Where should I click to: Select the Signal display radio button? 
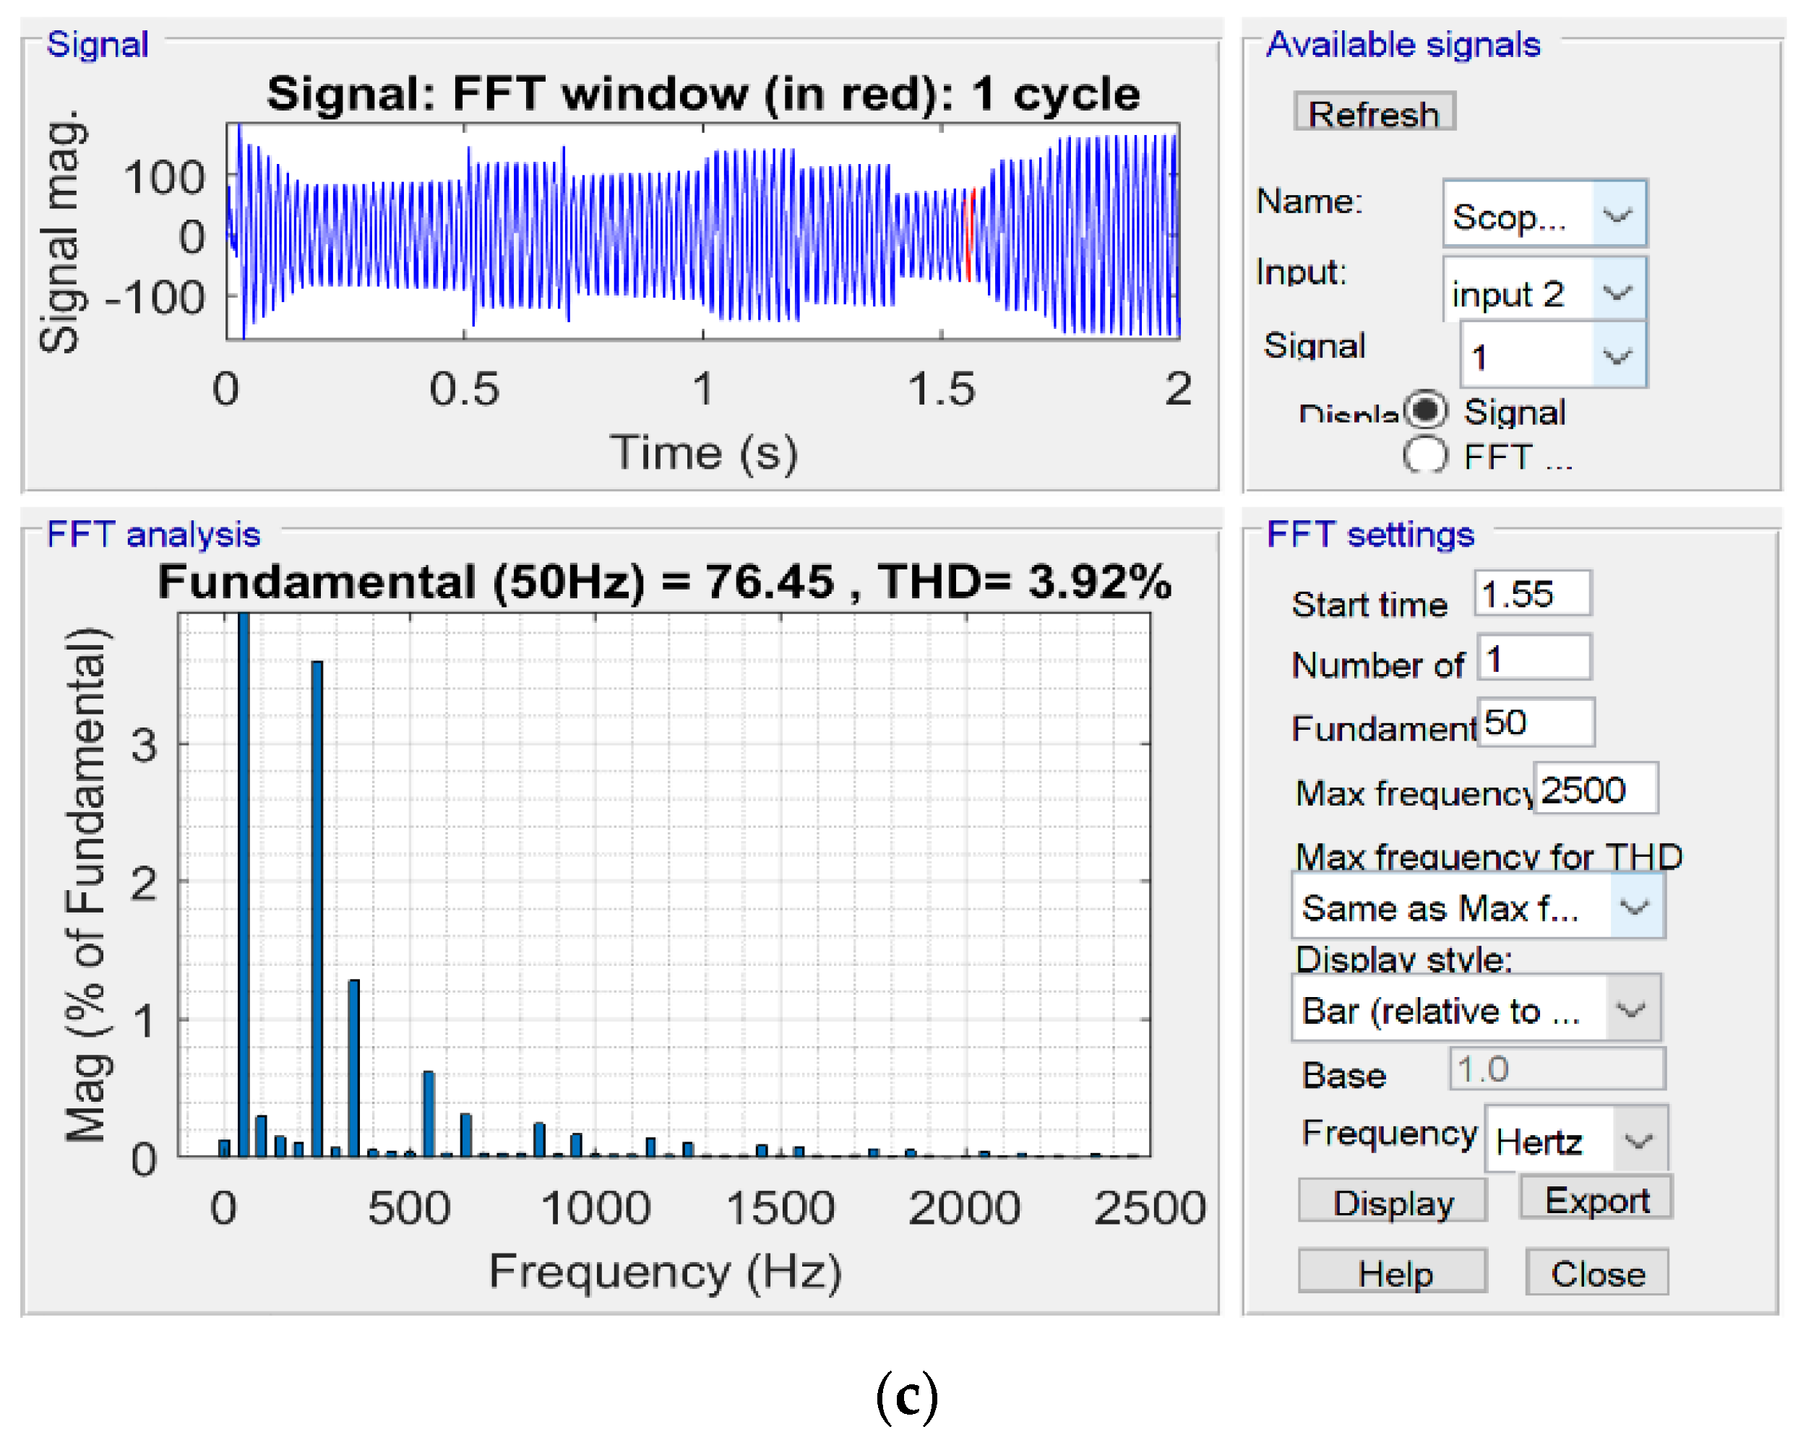click(x=1424, y=410)
